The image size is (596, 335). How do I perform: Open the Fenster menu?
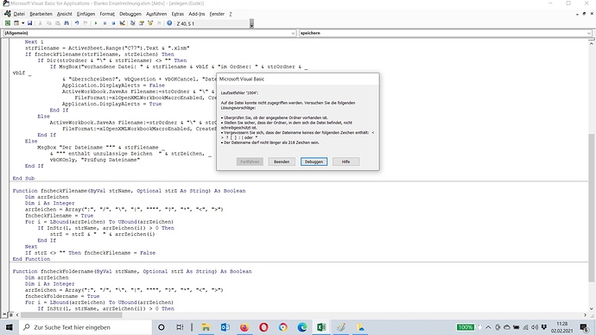point(217,14)
